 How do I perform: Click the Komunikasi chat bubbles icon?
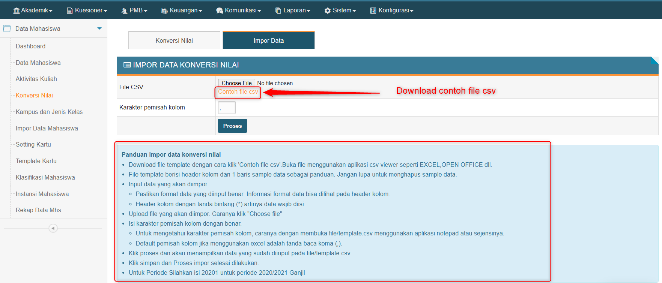[220, 11]
